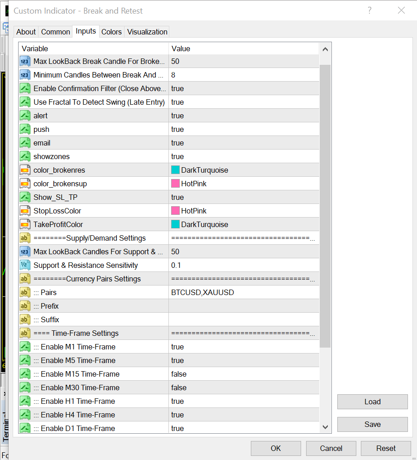
Task: Click bool icon beside Enable M5 Time-Frame
Action: (x=25, y=360)
